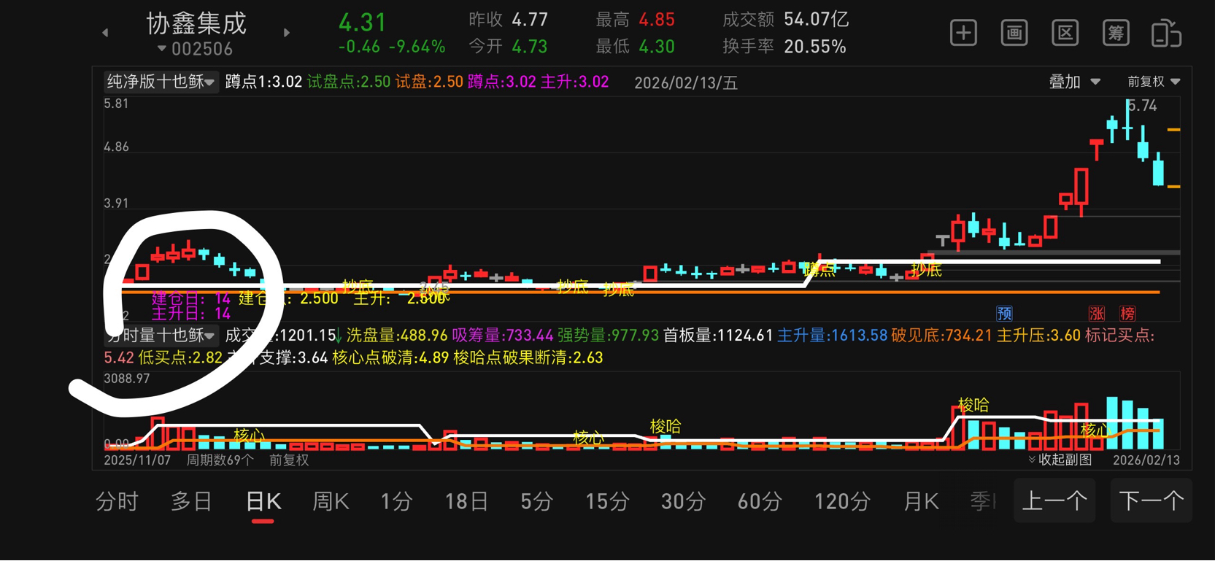Tap the stock name 协鑫集成
Image resolution: width=1215 pixels, height=561 pixels.
pos(196,23)
